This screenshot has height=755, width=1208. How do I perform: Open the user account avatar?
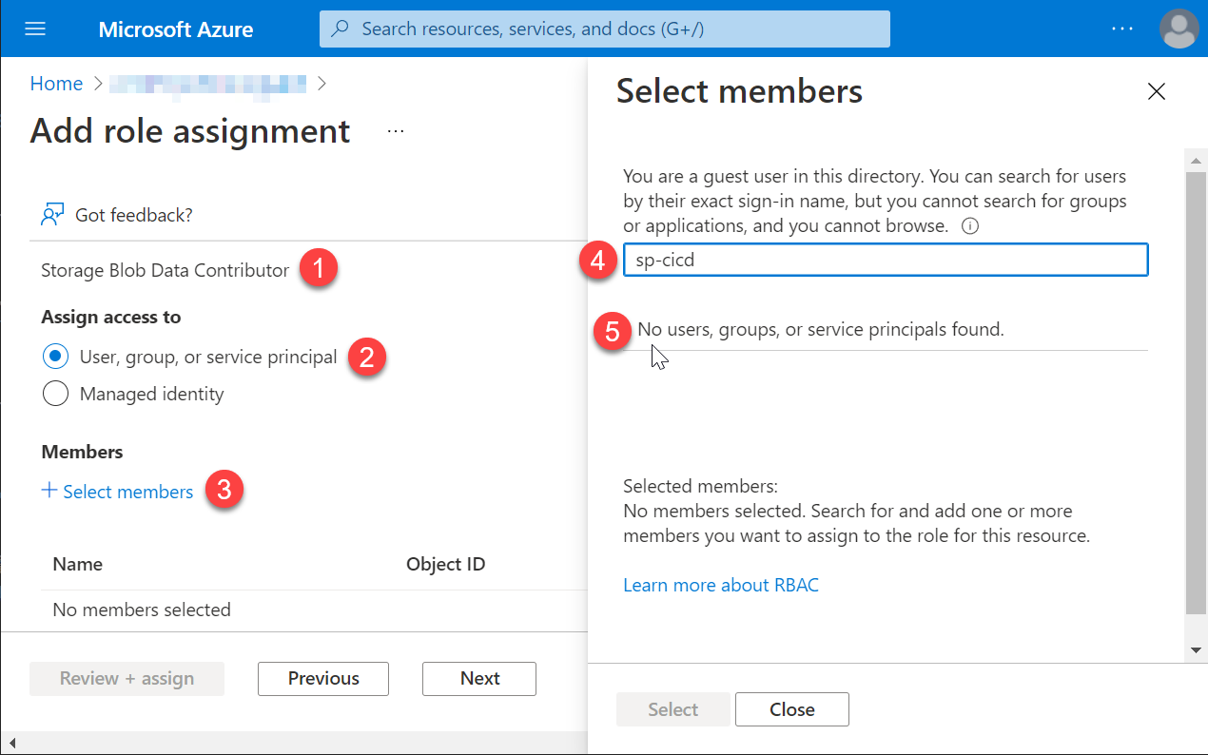[x=1179, y=29]
